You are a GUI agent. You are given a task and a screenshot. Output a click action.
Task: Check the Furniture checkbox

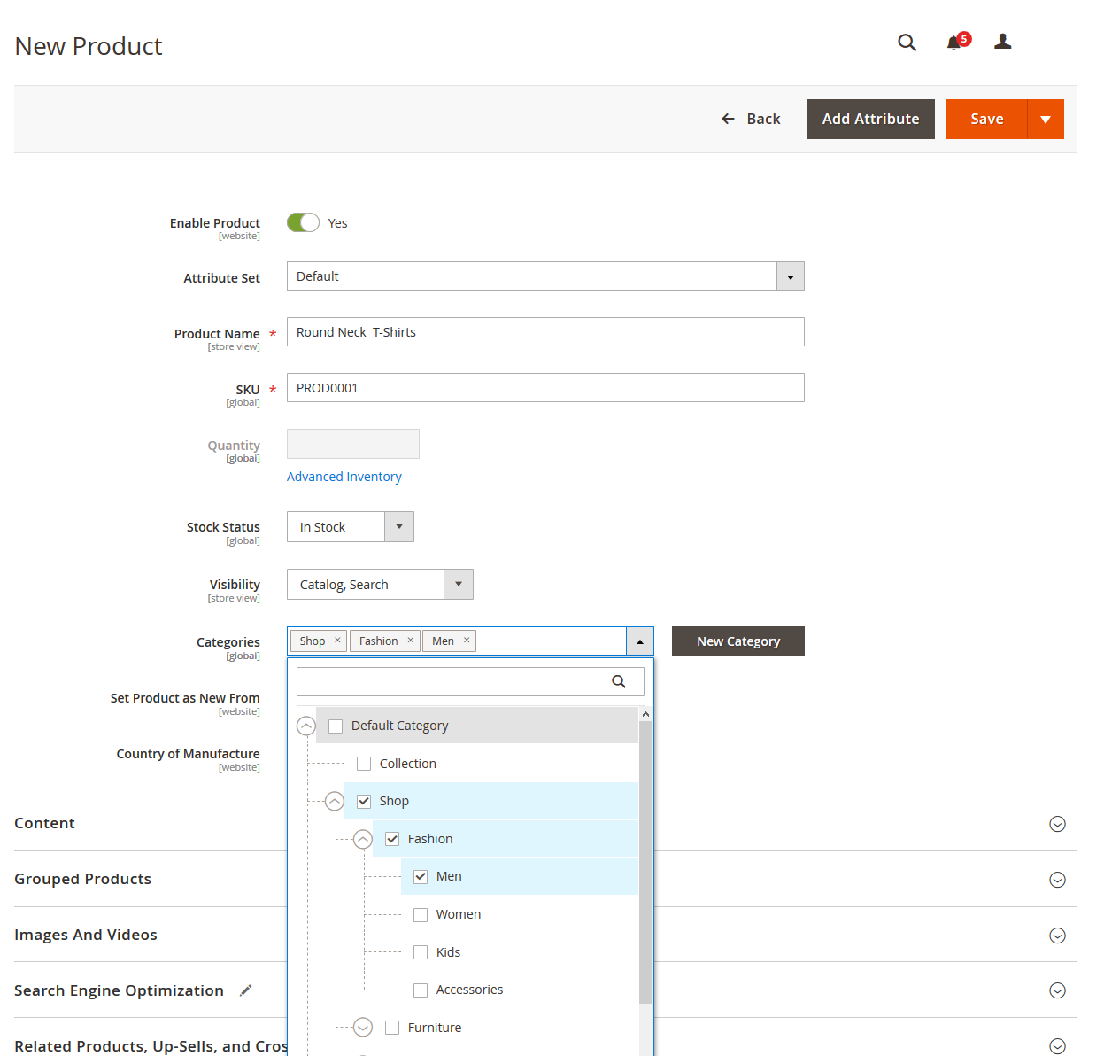coord(392,1028)
